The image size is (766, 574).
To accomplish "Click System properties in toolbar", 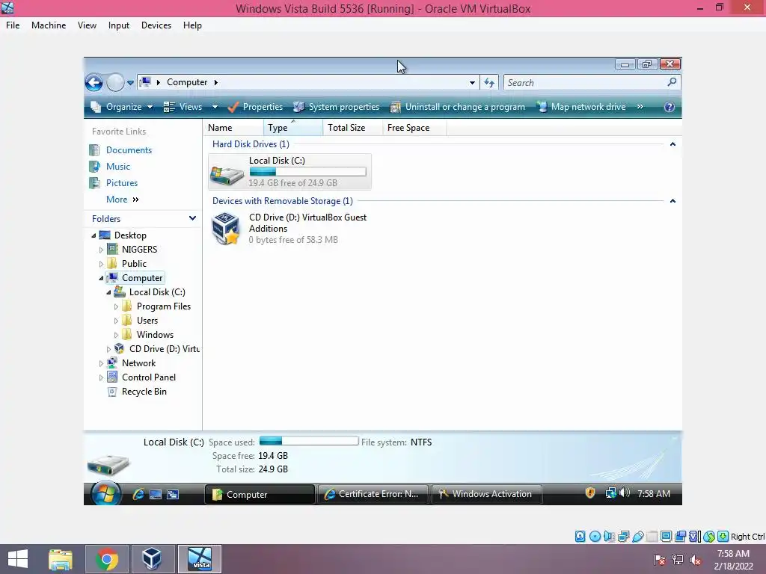I will click(336, 107).
